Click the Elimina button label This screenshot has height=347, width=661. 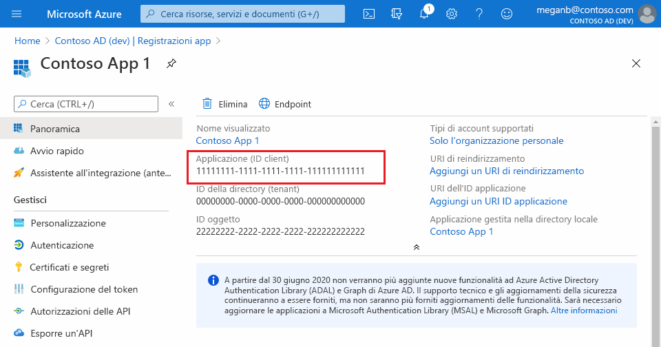tap(233, 104)
